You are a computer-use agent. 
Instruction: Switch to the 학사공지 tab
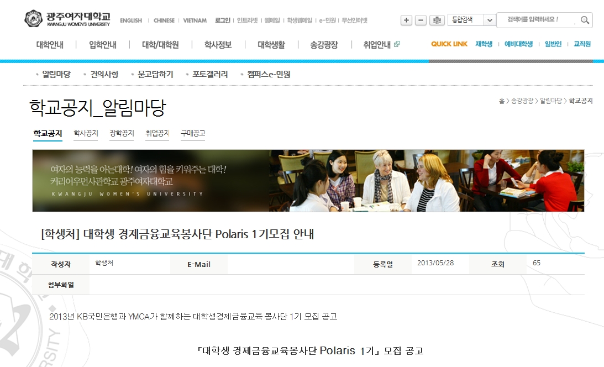pos(86,133)
